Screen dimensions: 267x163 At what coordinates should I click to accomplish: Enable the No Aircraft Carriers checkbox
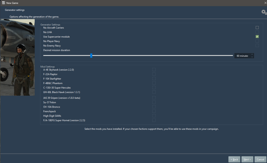[x=257, y=28]
